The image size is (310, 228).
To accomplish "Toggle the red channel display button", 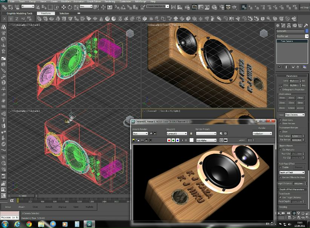I will coord(169,140).
